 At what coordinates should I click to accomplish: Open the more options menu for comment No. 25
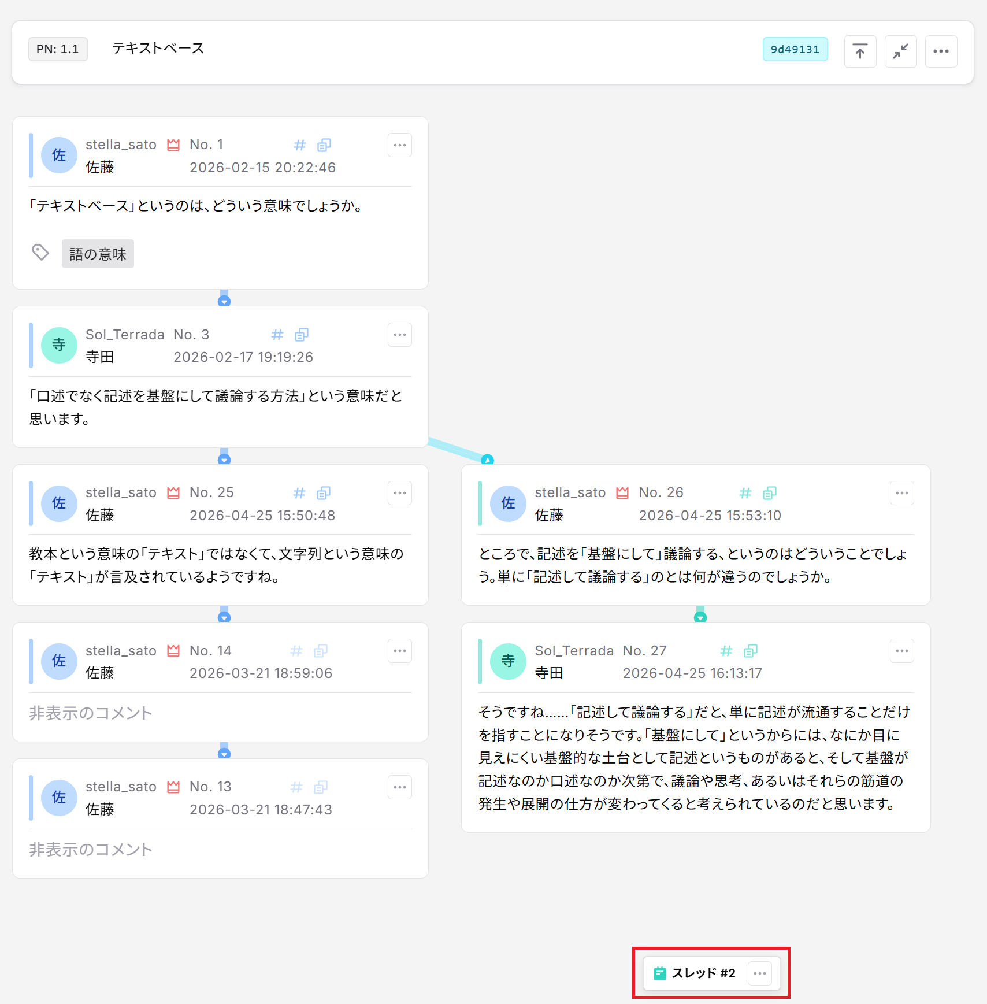399,493
